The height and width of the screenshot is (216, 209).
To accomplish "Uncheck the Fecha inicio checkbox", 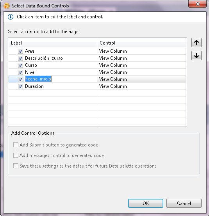I will point(20,79).
